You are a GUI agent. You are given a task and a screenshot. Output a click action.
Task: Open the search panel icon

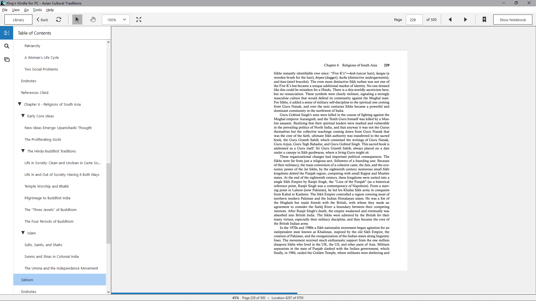7,46
